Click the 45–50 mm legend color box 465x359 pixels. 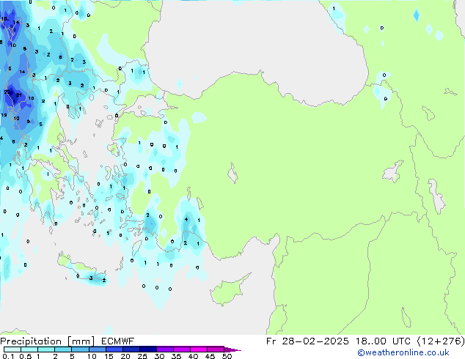[216, 349]
